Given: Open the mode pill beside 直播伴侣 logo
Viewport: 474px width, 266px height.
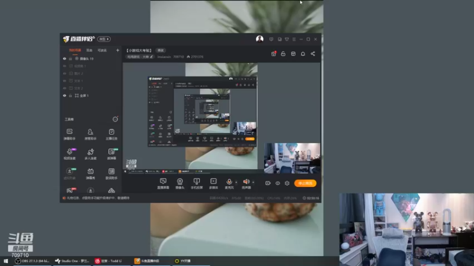Looking at the screenshot, I should click(x=104, y=39).
